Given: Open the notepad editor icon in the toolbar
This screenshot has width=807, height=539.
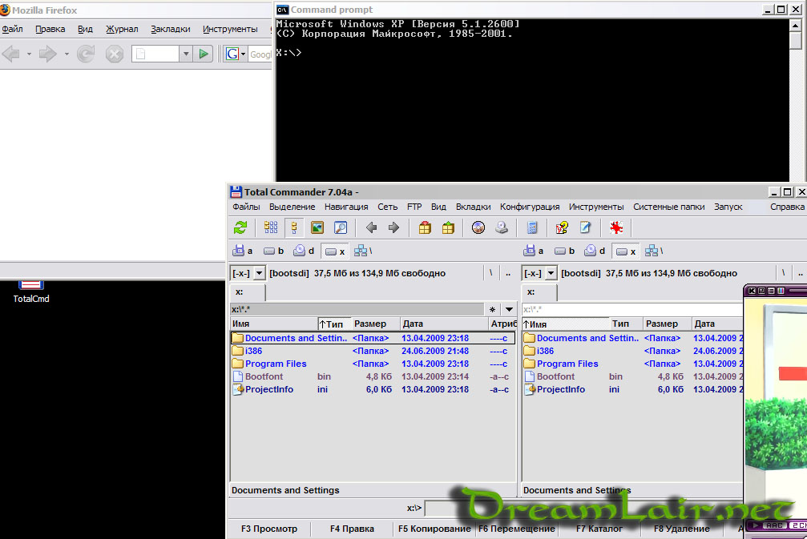Looking at the screenshot, I should tap(585, 227).
